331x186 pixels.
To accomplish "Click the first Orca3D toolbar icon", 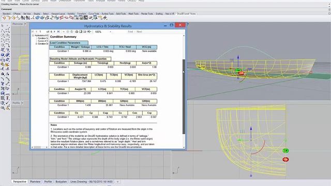I will pyautogui.click(x=4, y=18).
